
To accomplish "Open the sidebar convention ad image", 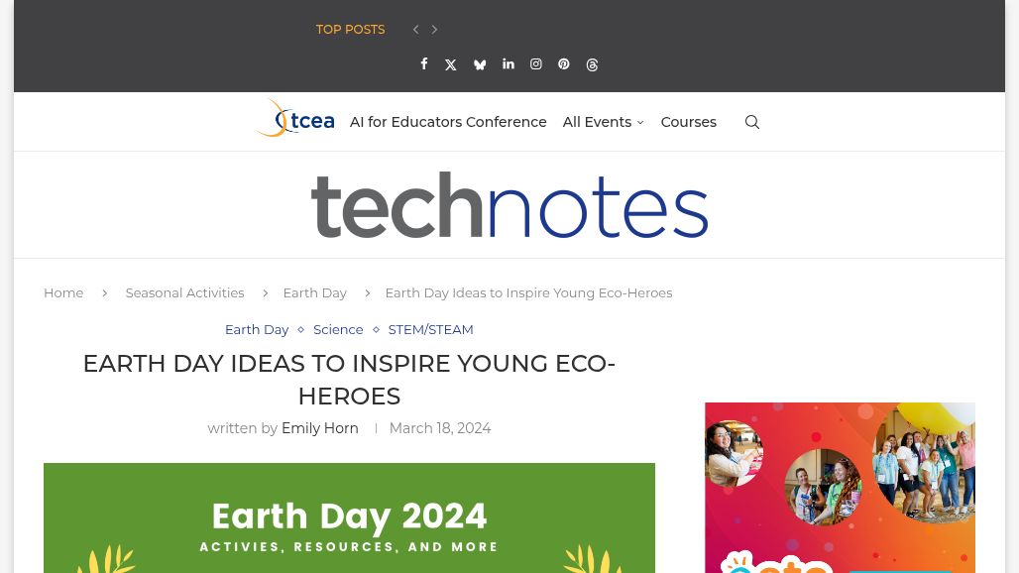I will [840, 488].
